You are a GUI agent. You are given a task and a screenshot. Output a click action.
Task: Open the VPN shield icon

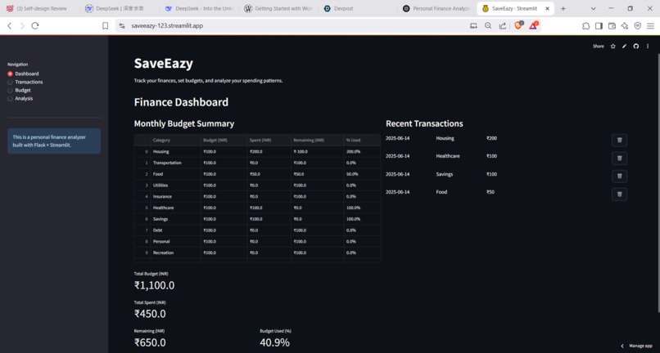[x=638, y=25]
